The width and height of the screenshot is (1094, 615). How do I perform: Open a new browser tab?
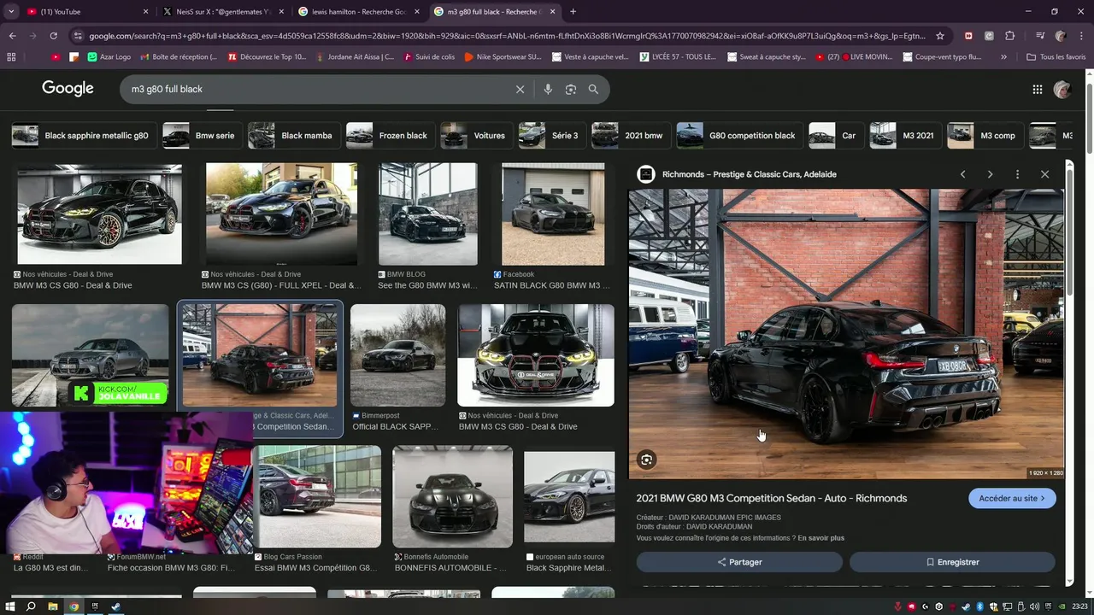click(573, 12)
